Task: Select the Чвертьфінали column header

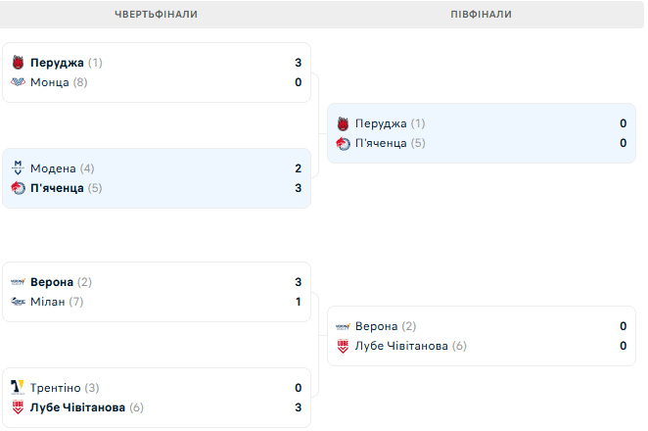Action: click(156, 15)
